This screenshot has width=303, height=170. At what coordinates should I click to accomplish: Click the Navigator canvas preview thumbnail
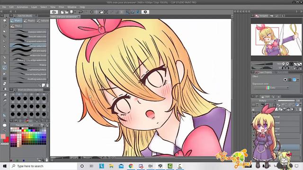coord(276,40)
